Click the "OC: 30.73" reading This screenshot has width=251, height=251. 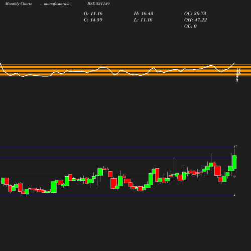(x=195, y=14)
